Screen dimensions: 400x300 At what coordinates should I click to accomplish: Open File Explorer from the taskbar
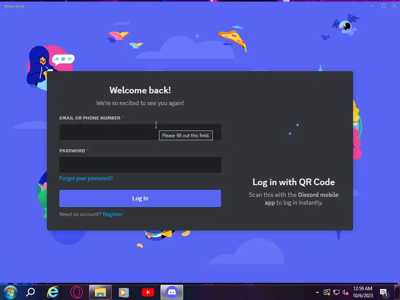pos(100,292)
